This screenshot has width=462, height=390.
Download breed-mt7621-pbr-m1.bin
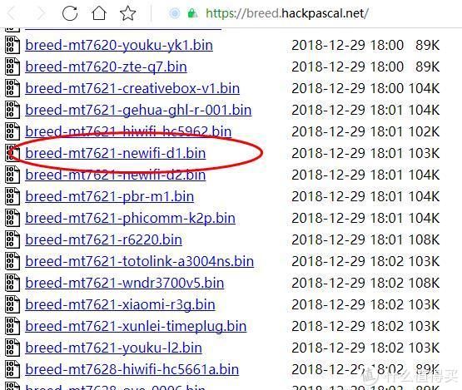109,196
